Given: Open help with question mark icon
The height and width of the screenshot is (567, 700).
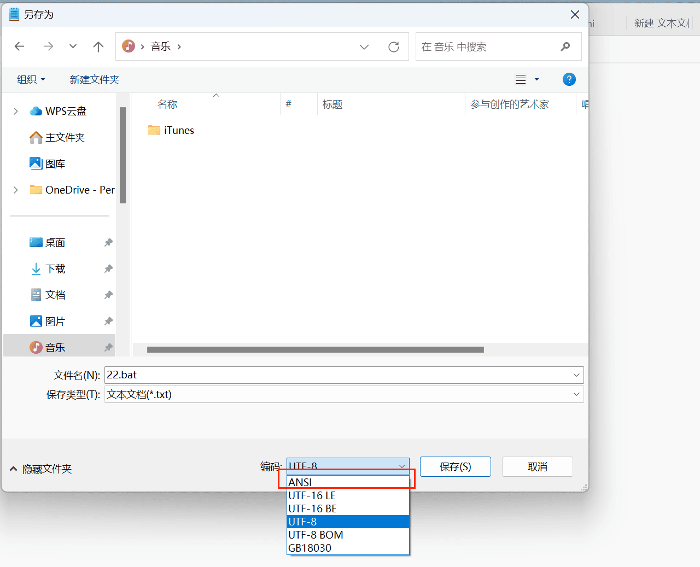Looking at the screenshot, I should coord(569,79).
